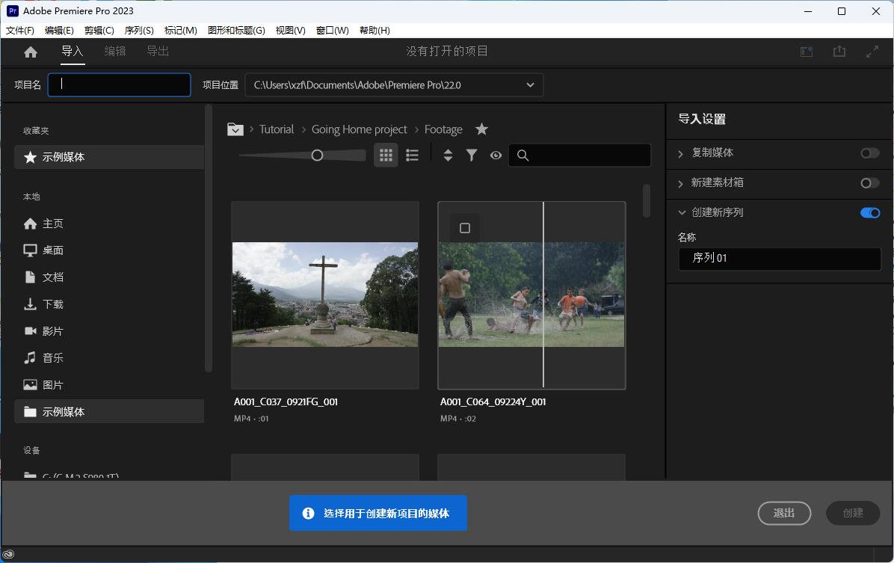The image size is (894, 563).
Task: Click the file name A001_C037_0921FG_001
Action: [286, 402]
